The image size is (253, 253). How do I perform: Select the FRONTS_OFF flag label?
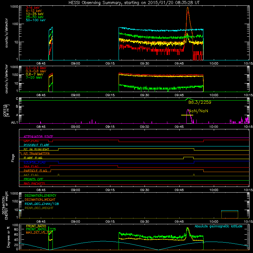pyautogui.click(x=34, y=179)
